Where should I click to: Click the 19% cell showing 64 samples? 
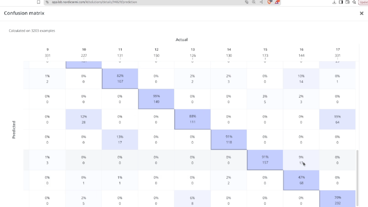coord(337,119)
